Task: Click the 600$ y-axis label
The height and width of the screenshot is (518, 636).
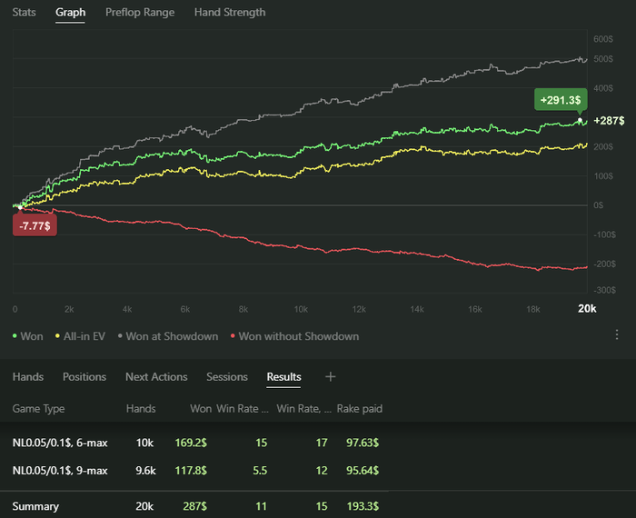Action: [x=603, y=39]
